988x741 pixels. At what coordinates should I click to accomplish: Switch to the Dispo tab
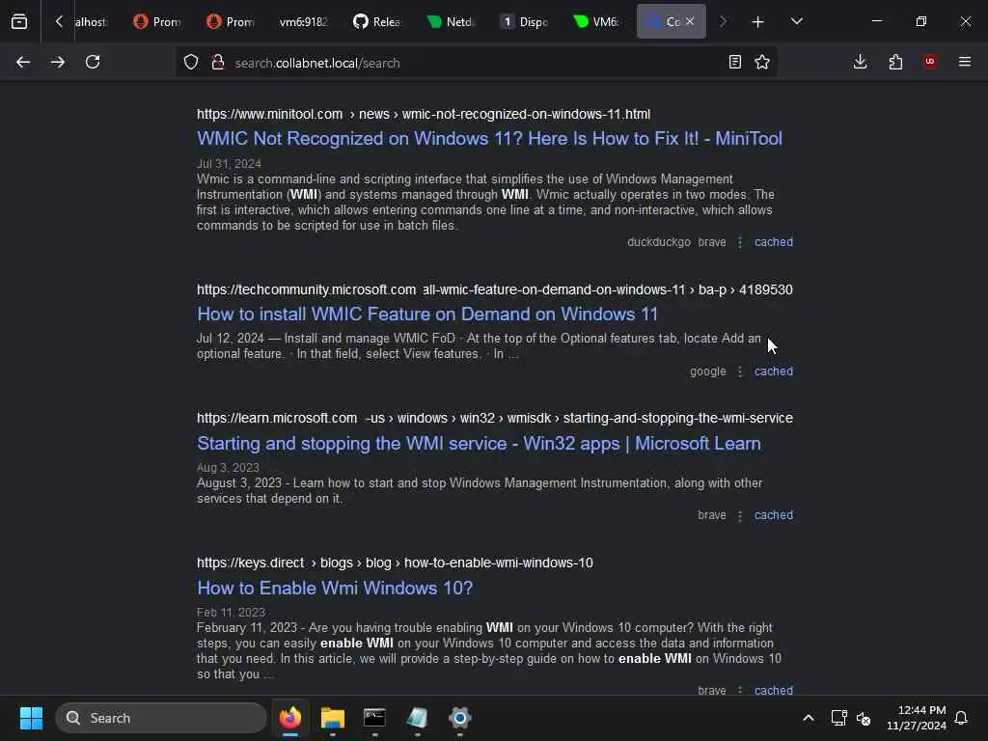point(524,21)
